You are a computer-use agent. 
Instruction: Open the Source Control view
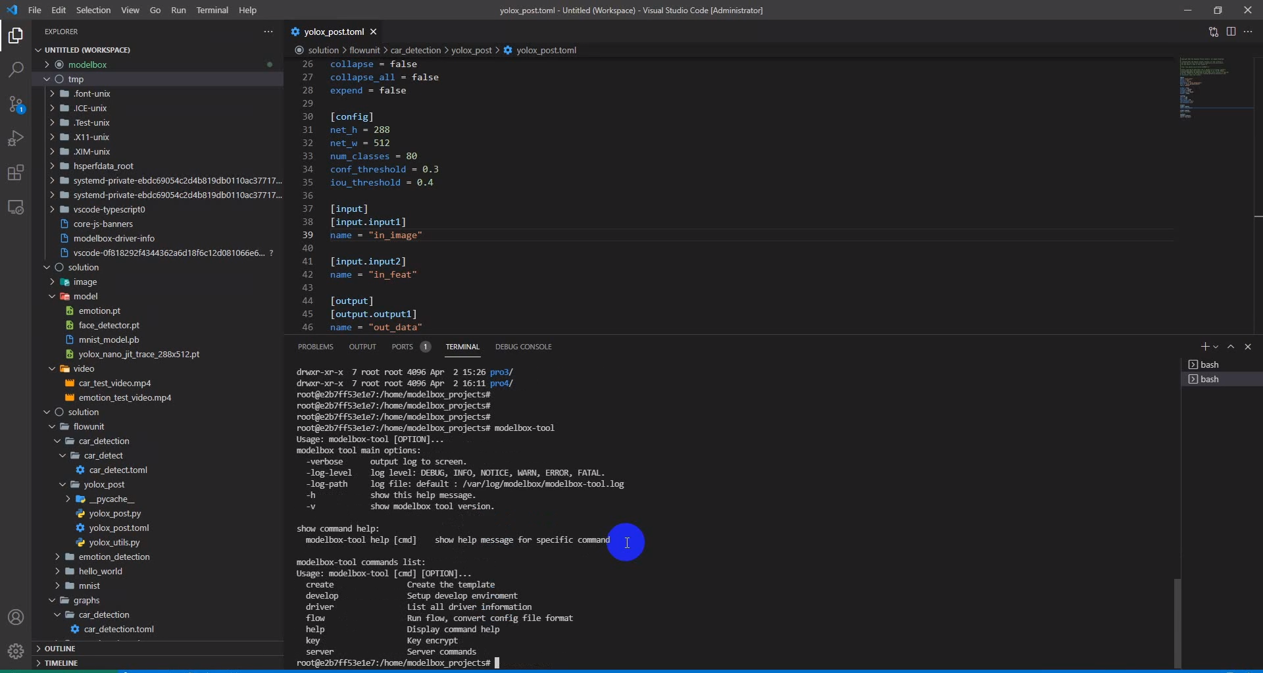point(16,104)
